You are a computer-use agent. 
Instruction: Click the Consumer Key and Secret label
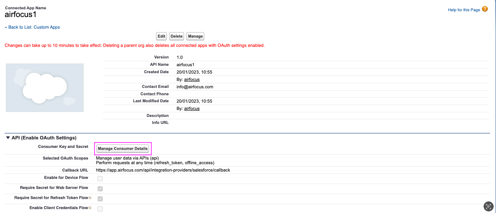(63, 147)
